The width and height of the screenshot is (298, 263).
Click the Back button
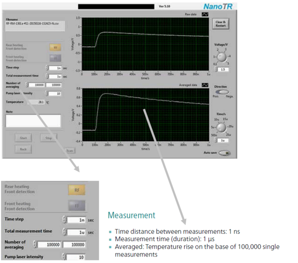pos(23,149)
